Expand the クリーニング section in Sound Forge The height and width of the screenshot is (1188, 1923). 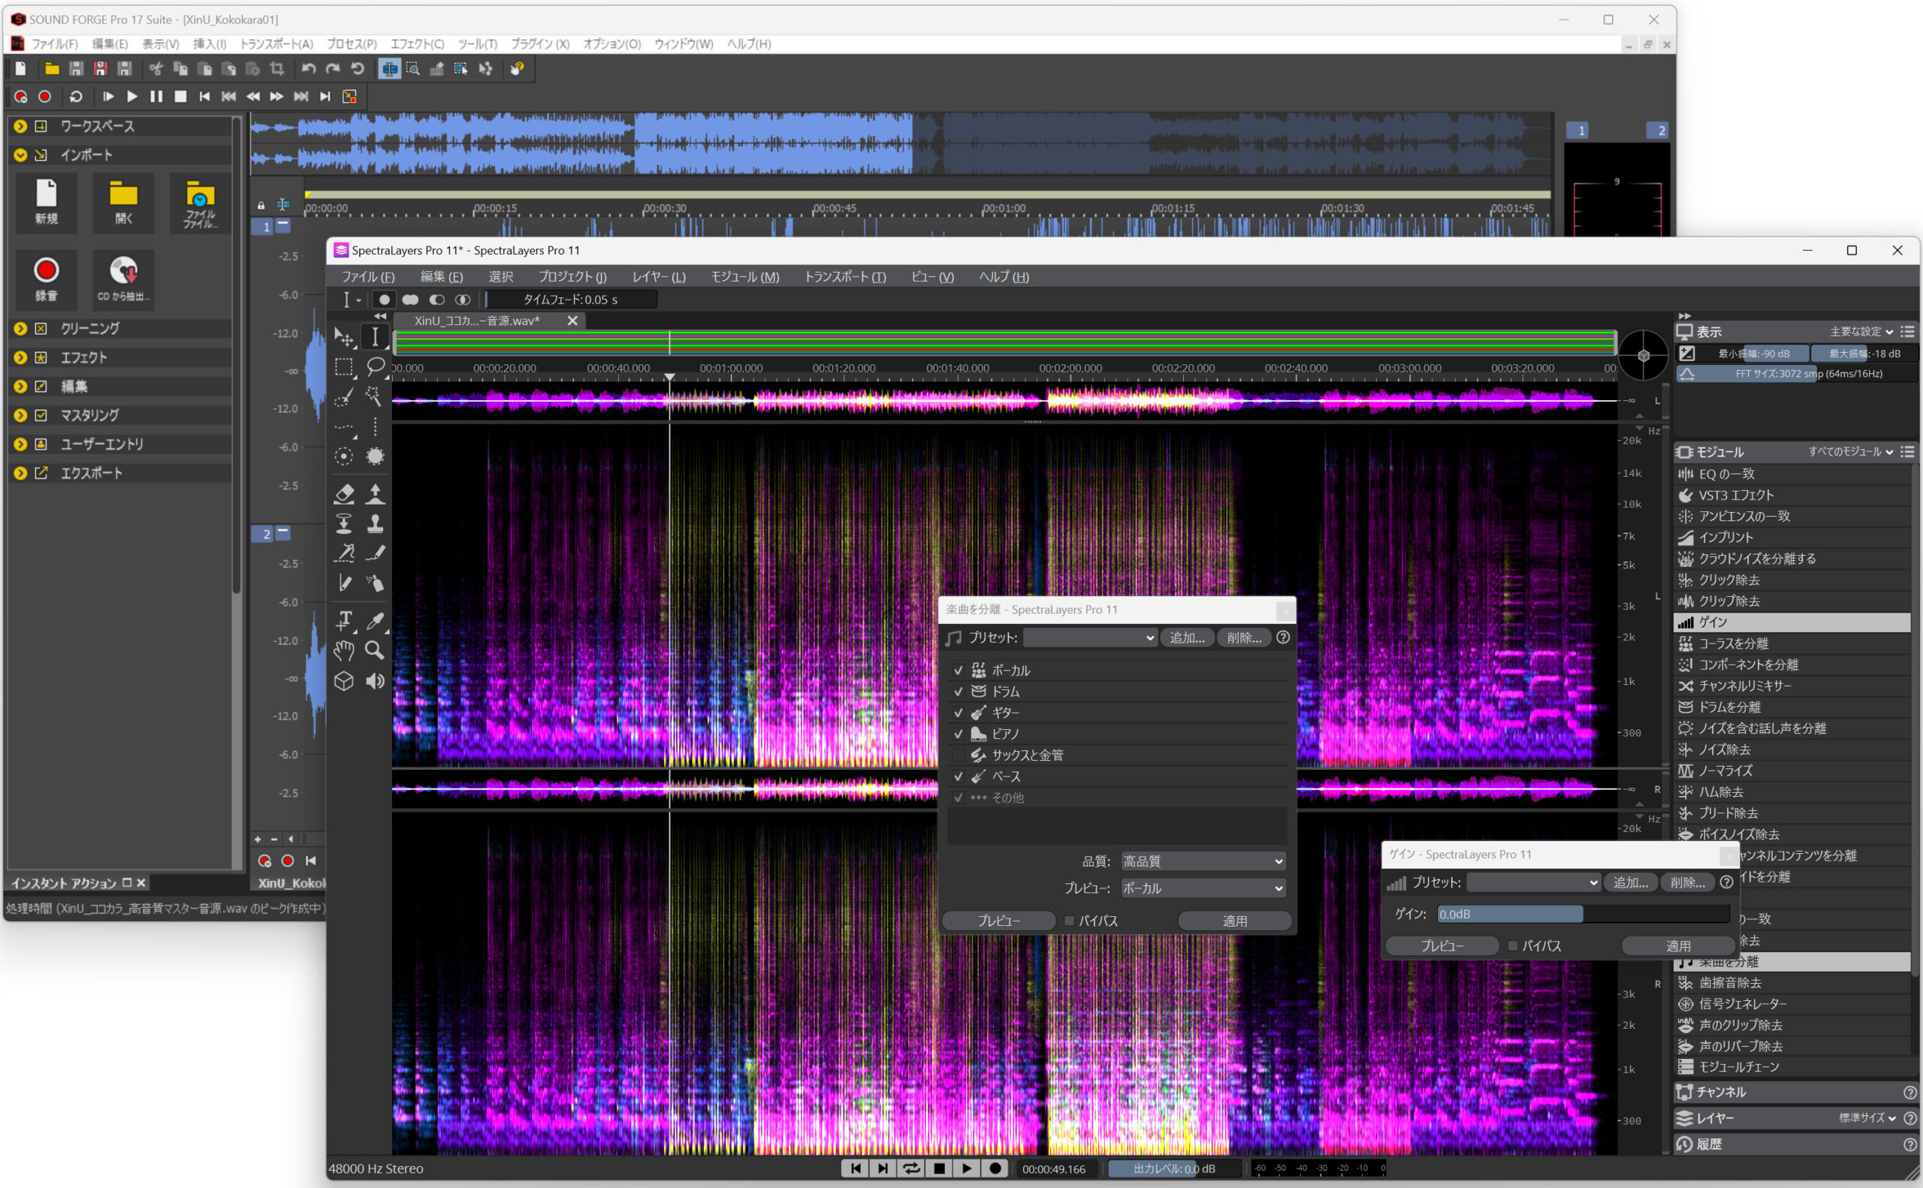pyautogui.click(x=20, y=328)
